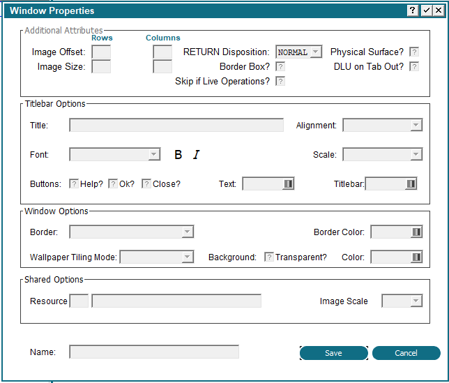
Task: Toggle Border Box checkbox
Action: [280, 66]
